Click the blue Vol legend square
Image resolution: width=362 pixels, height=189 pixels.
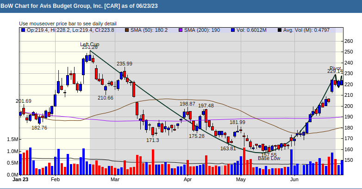[233, 30]
